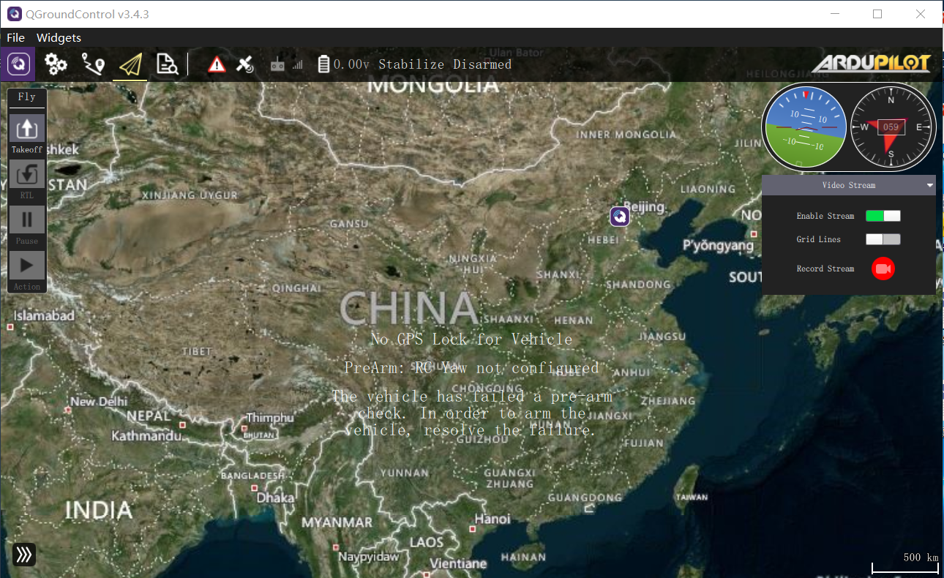Open the Video Stream dropdown arrow
The height and width of the screenshot is (578, 944).
(x=930, y=185)
